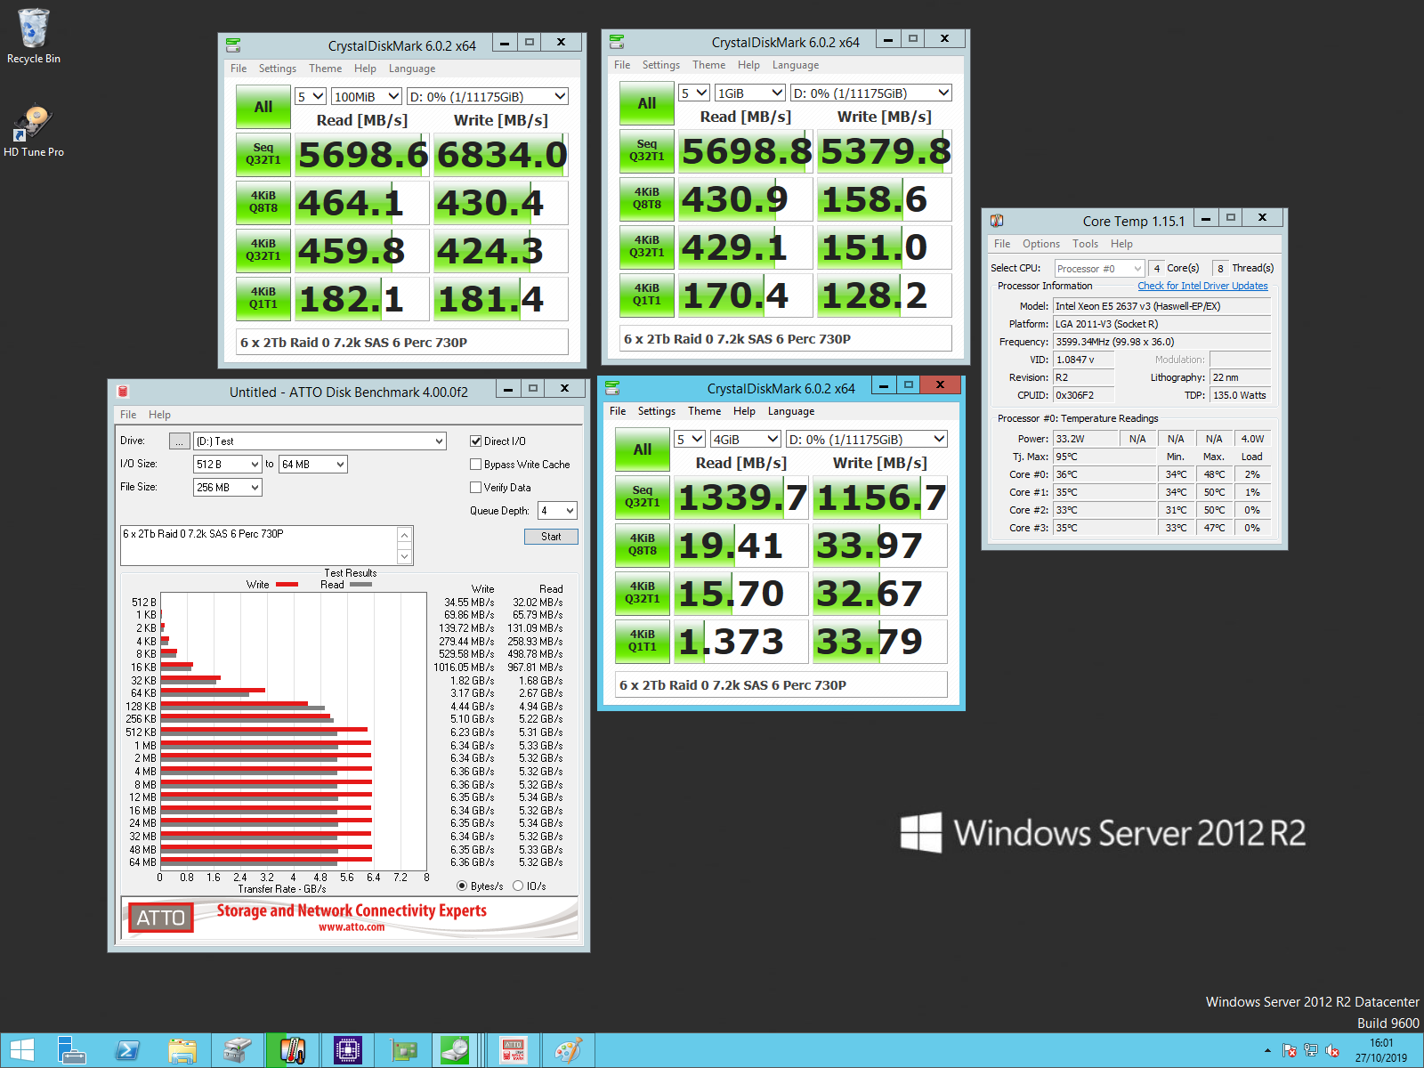This screenshot has height=1068, width=1424.
Task: Open Paint from the taskbar
Action: pyautogui.click(x=568, y=1050)
